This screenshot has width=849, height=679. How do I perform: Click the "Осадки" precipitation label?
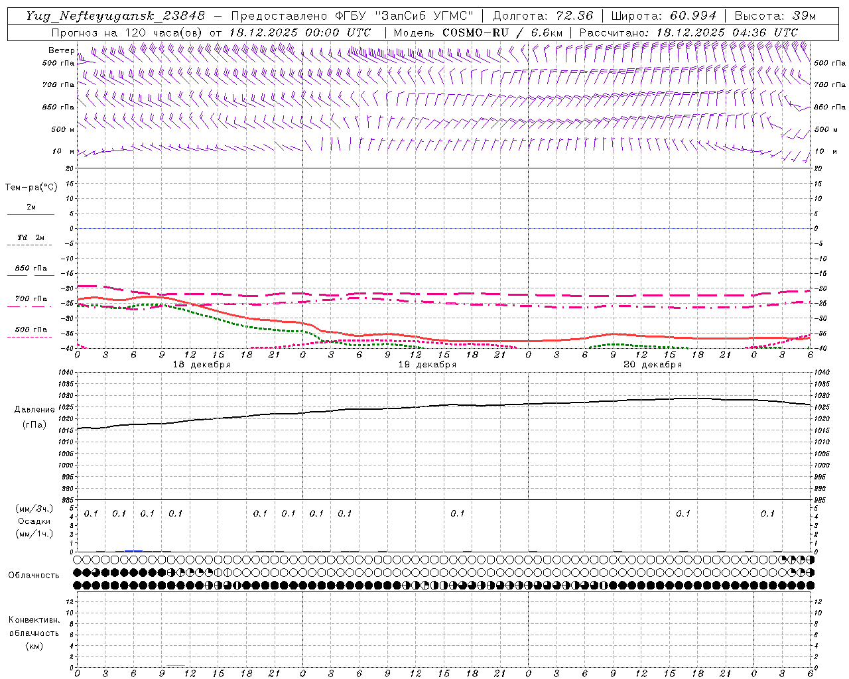(34, 521)
